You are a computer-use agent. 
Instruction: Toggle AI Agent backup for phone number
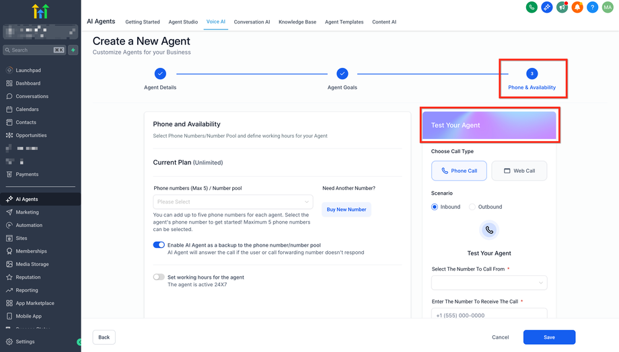click(159, 245)
